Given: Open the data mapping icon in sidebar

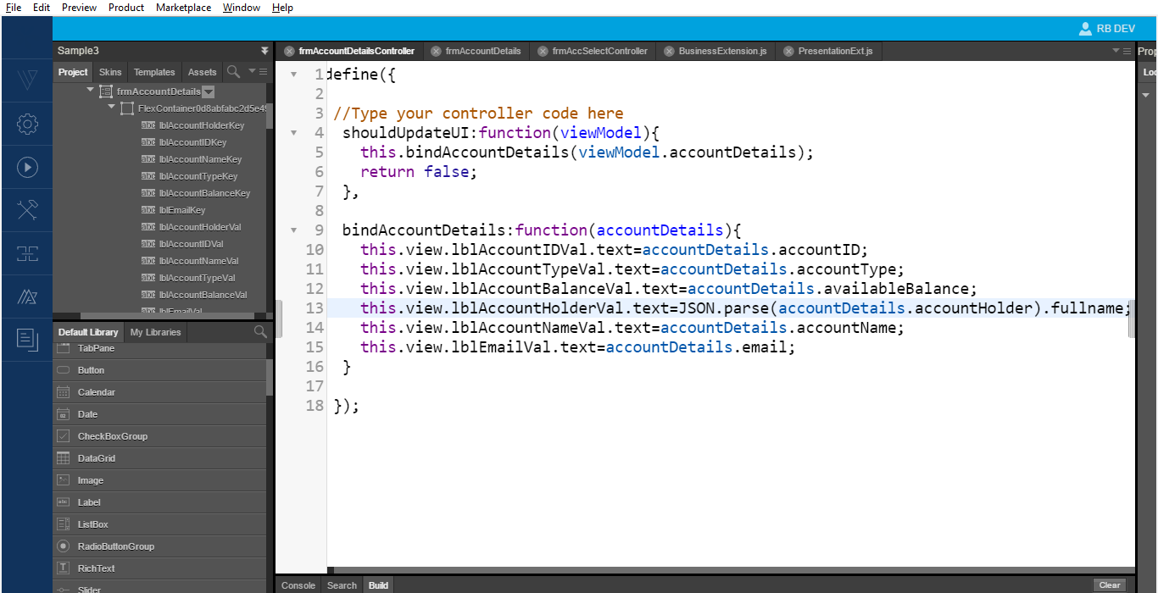Looking at the screenshot, I should pyautogui.click(x=27, y=254).
